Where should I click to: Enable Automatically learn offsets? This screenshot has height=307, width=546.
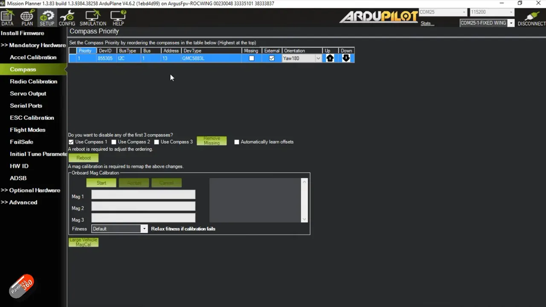click(237, 142)
